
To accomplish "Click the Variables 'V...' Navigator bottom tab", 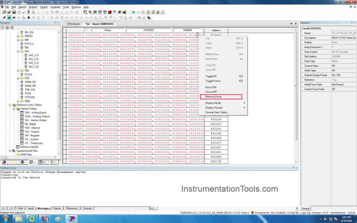I will (43, 162).
